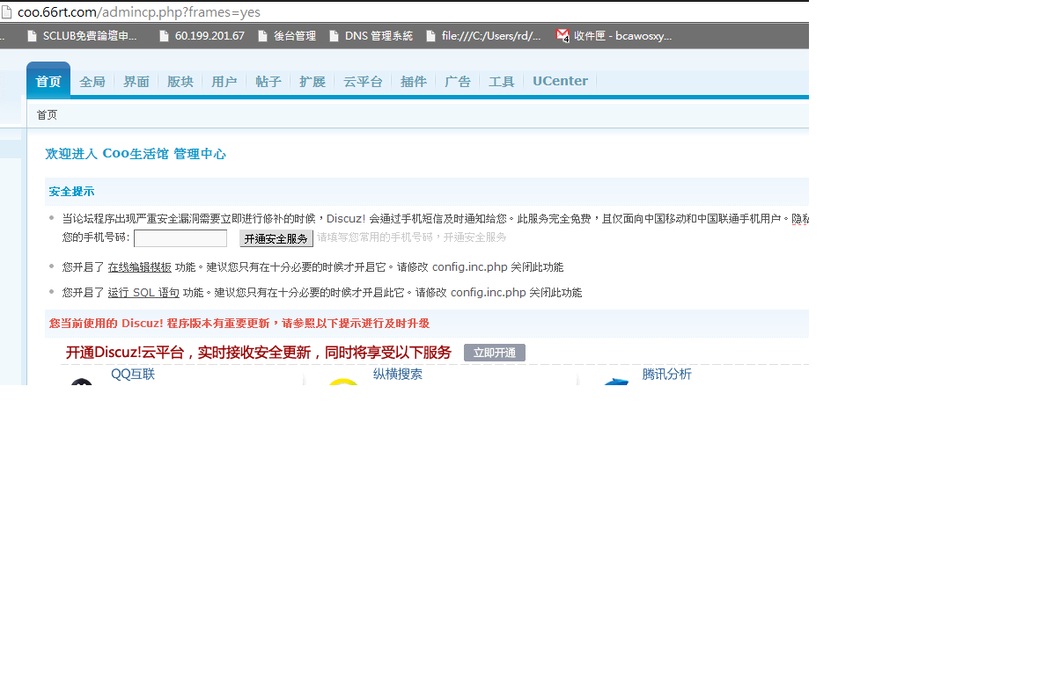Image resolution: width=1044 pixels, height=678 pixels.
Task: Follow the 在线编辑模板 link
Action: click(x=140, y=266)
